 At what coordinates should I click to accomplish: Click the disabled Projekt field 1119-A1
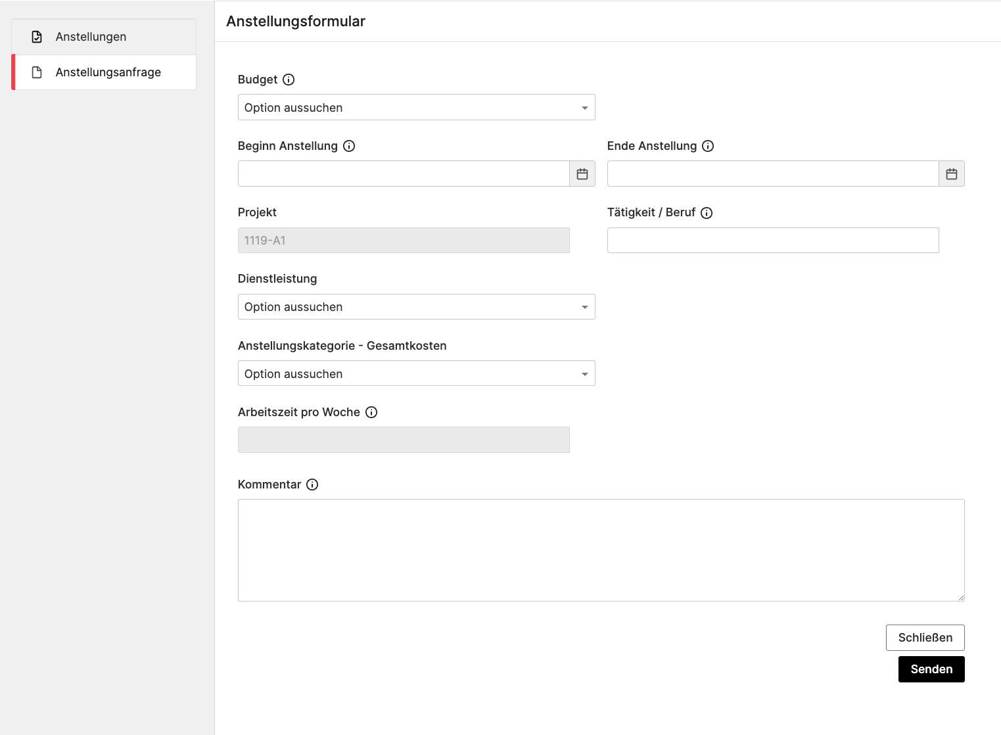(x=404, y=241)
